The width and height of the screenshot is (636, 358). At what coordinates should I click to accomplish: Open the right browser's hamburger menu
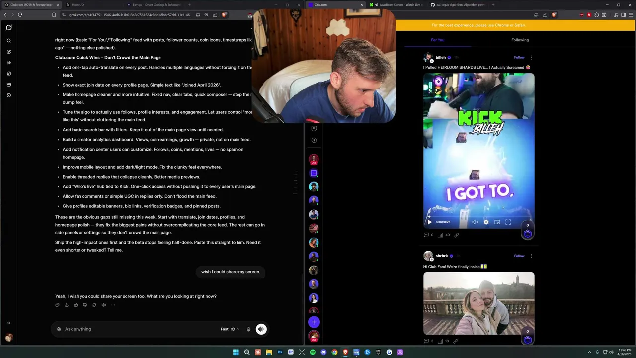click(631, 15)
